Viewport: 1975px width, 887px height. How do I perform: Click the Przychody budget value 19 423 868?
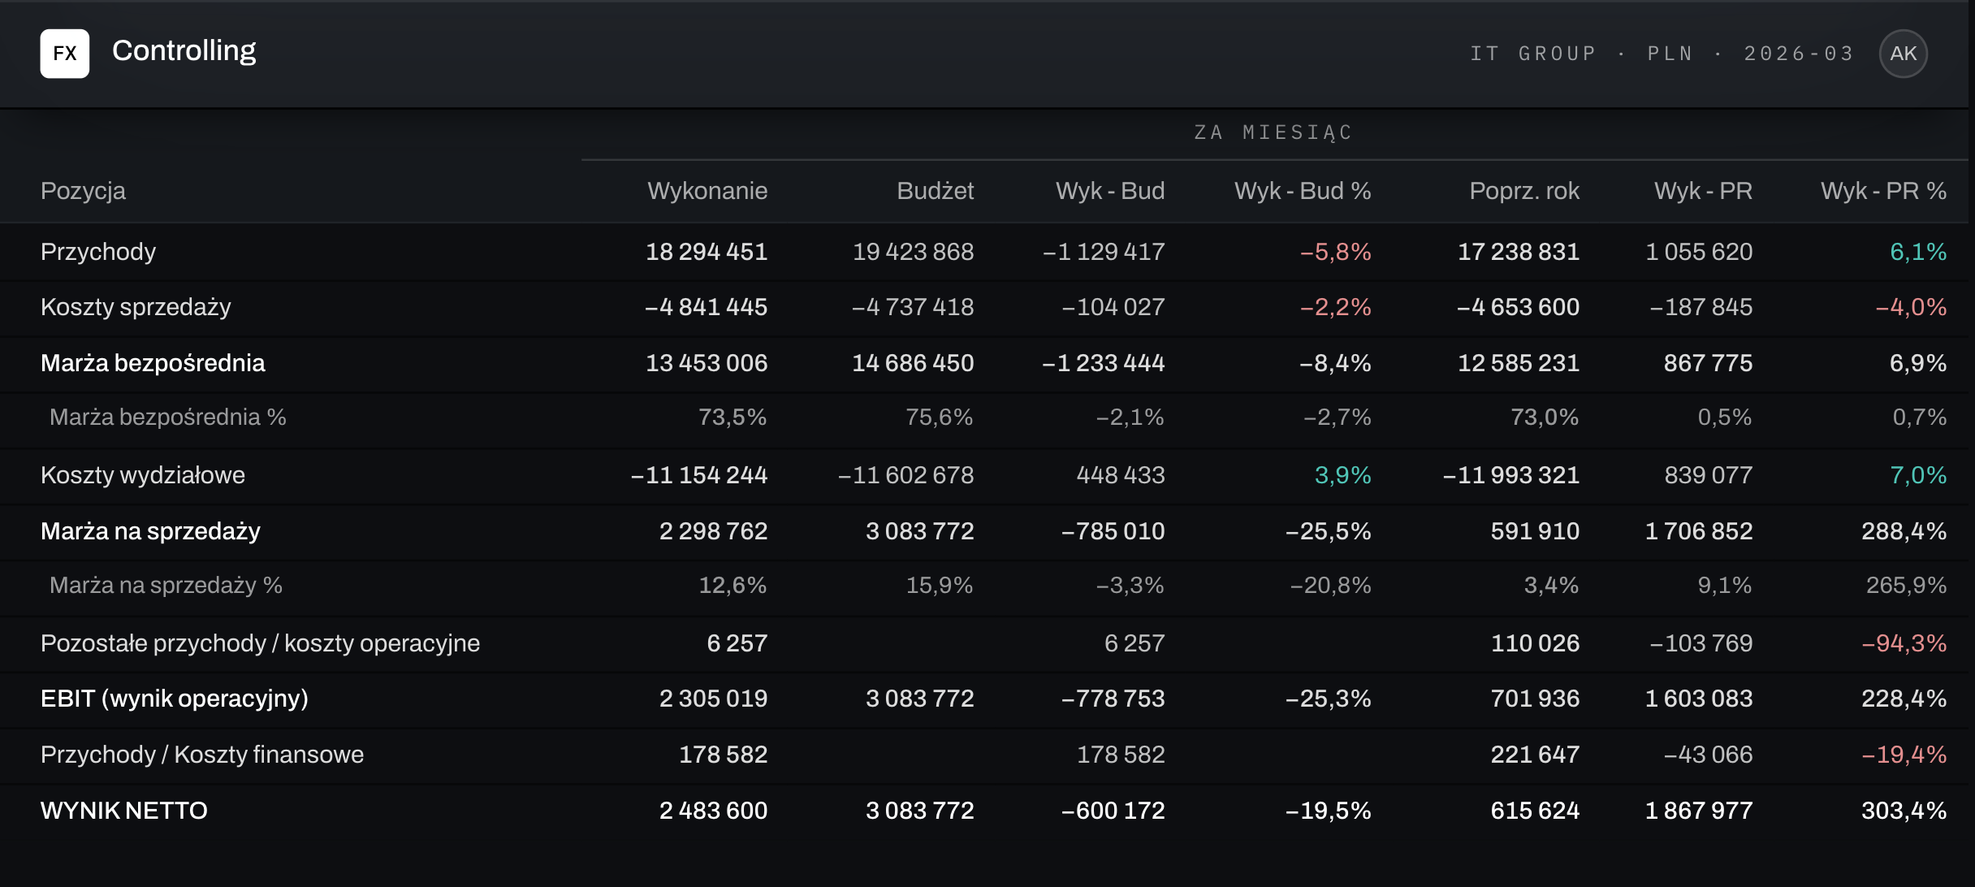(913, 252)
